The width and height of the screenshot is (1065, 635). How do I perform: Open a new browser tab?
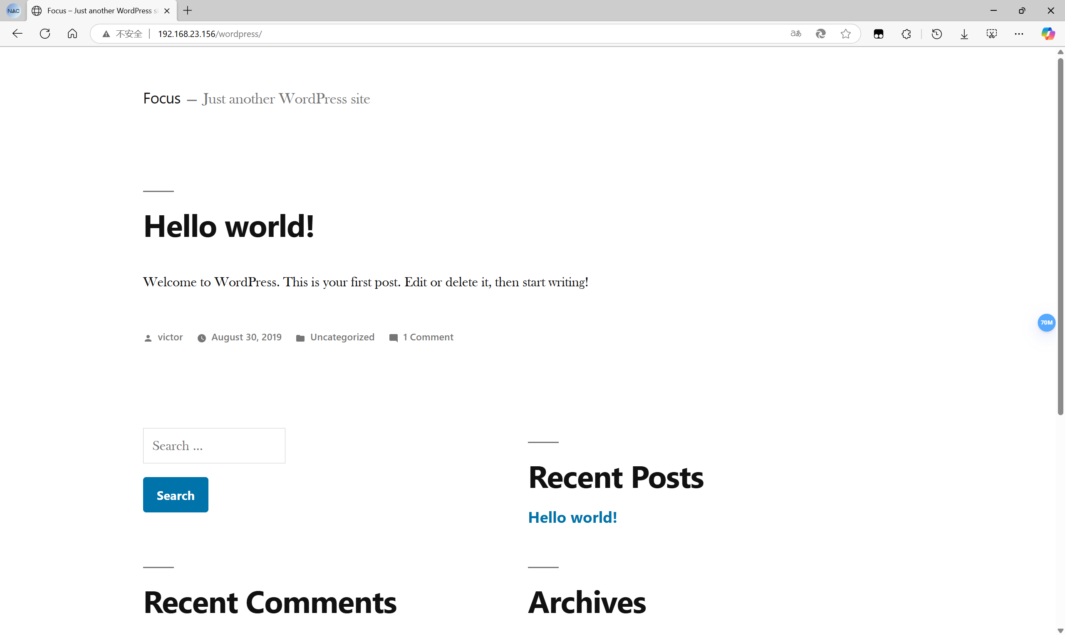tap(188, 11)
